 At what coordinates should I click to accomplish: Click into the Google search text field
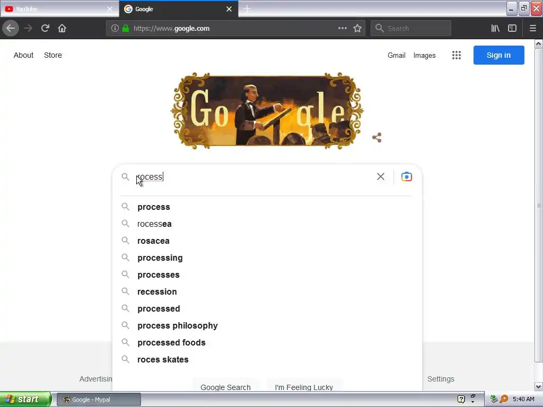[x=255, y=177]
